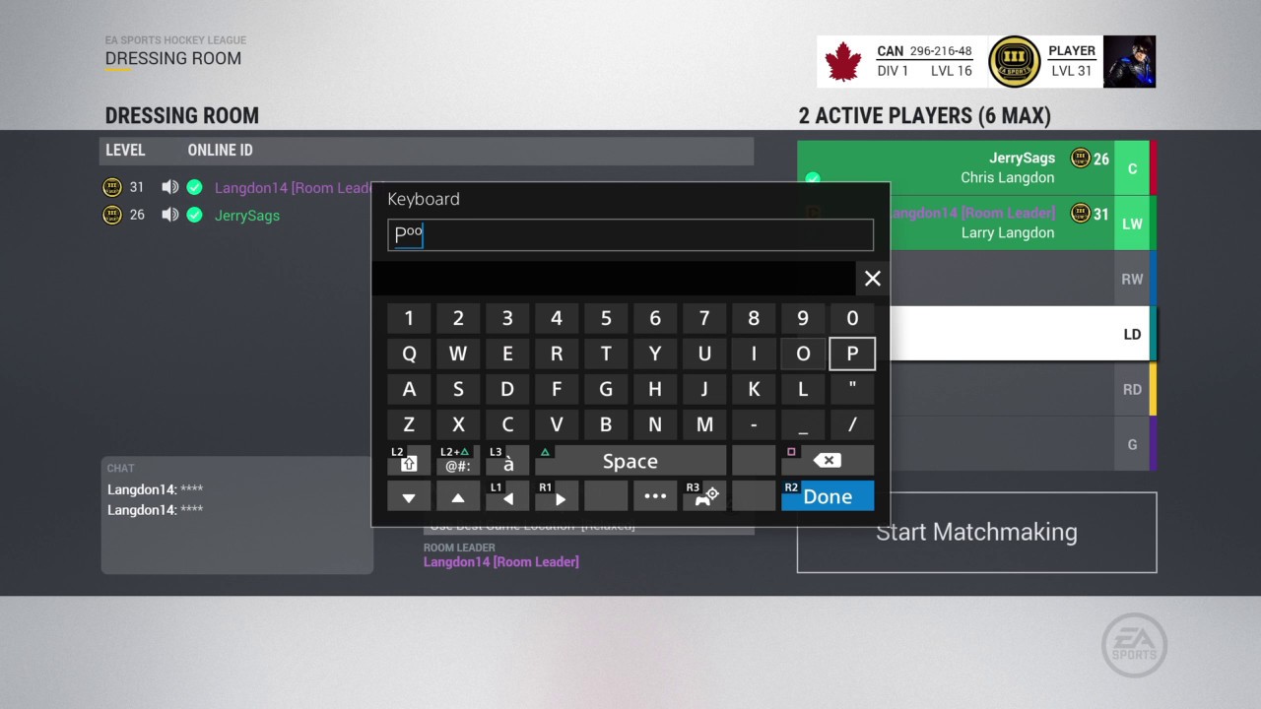Toggle Langdon14 speaker voice icon

(170, 187)
